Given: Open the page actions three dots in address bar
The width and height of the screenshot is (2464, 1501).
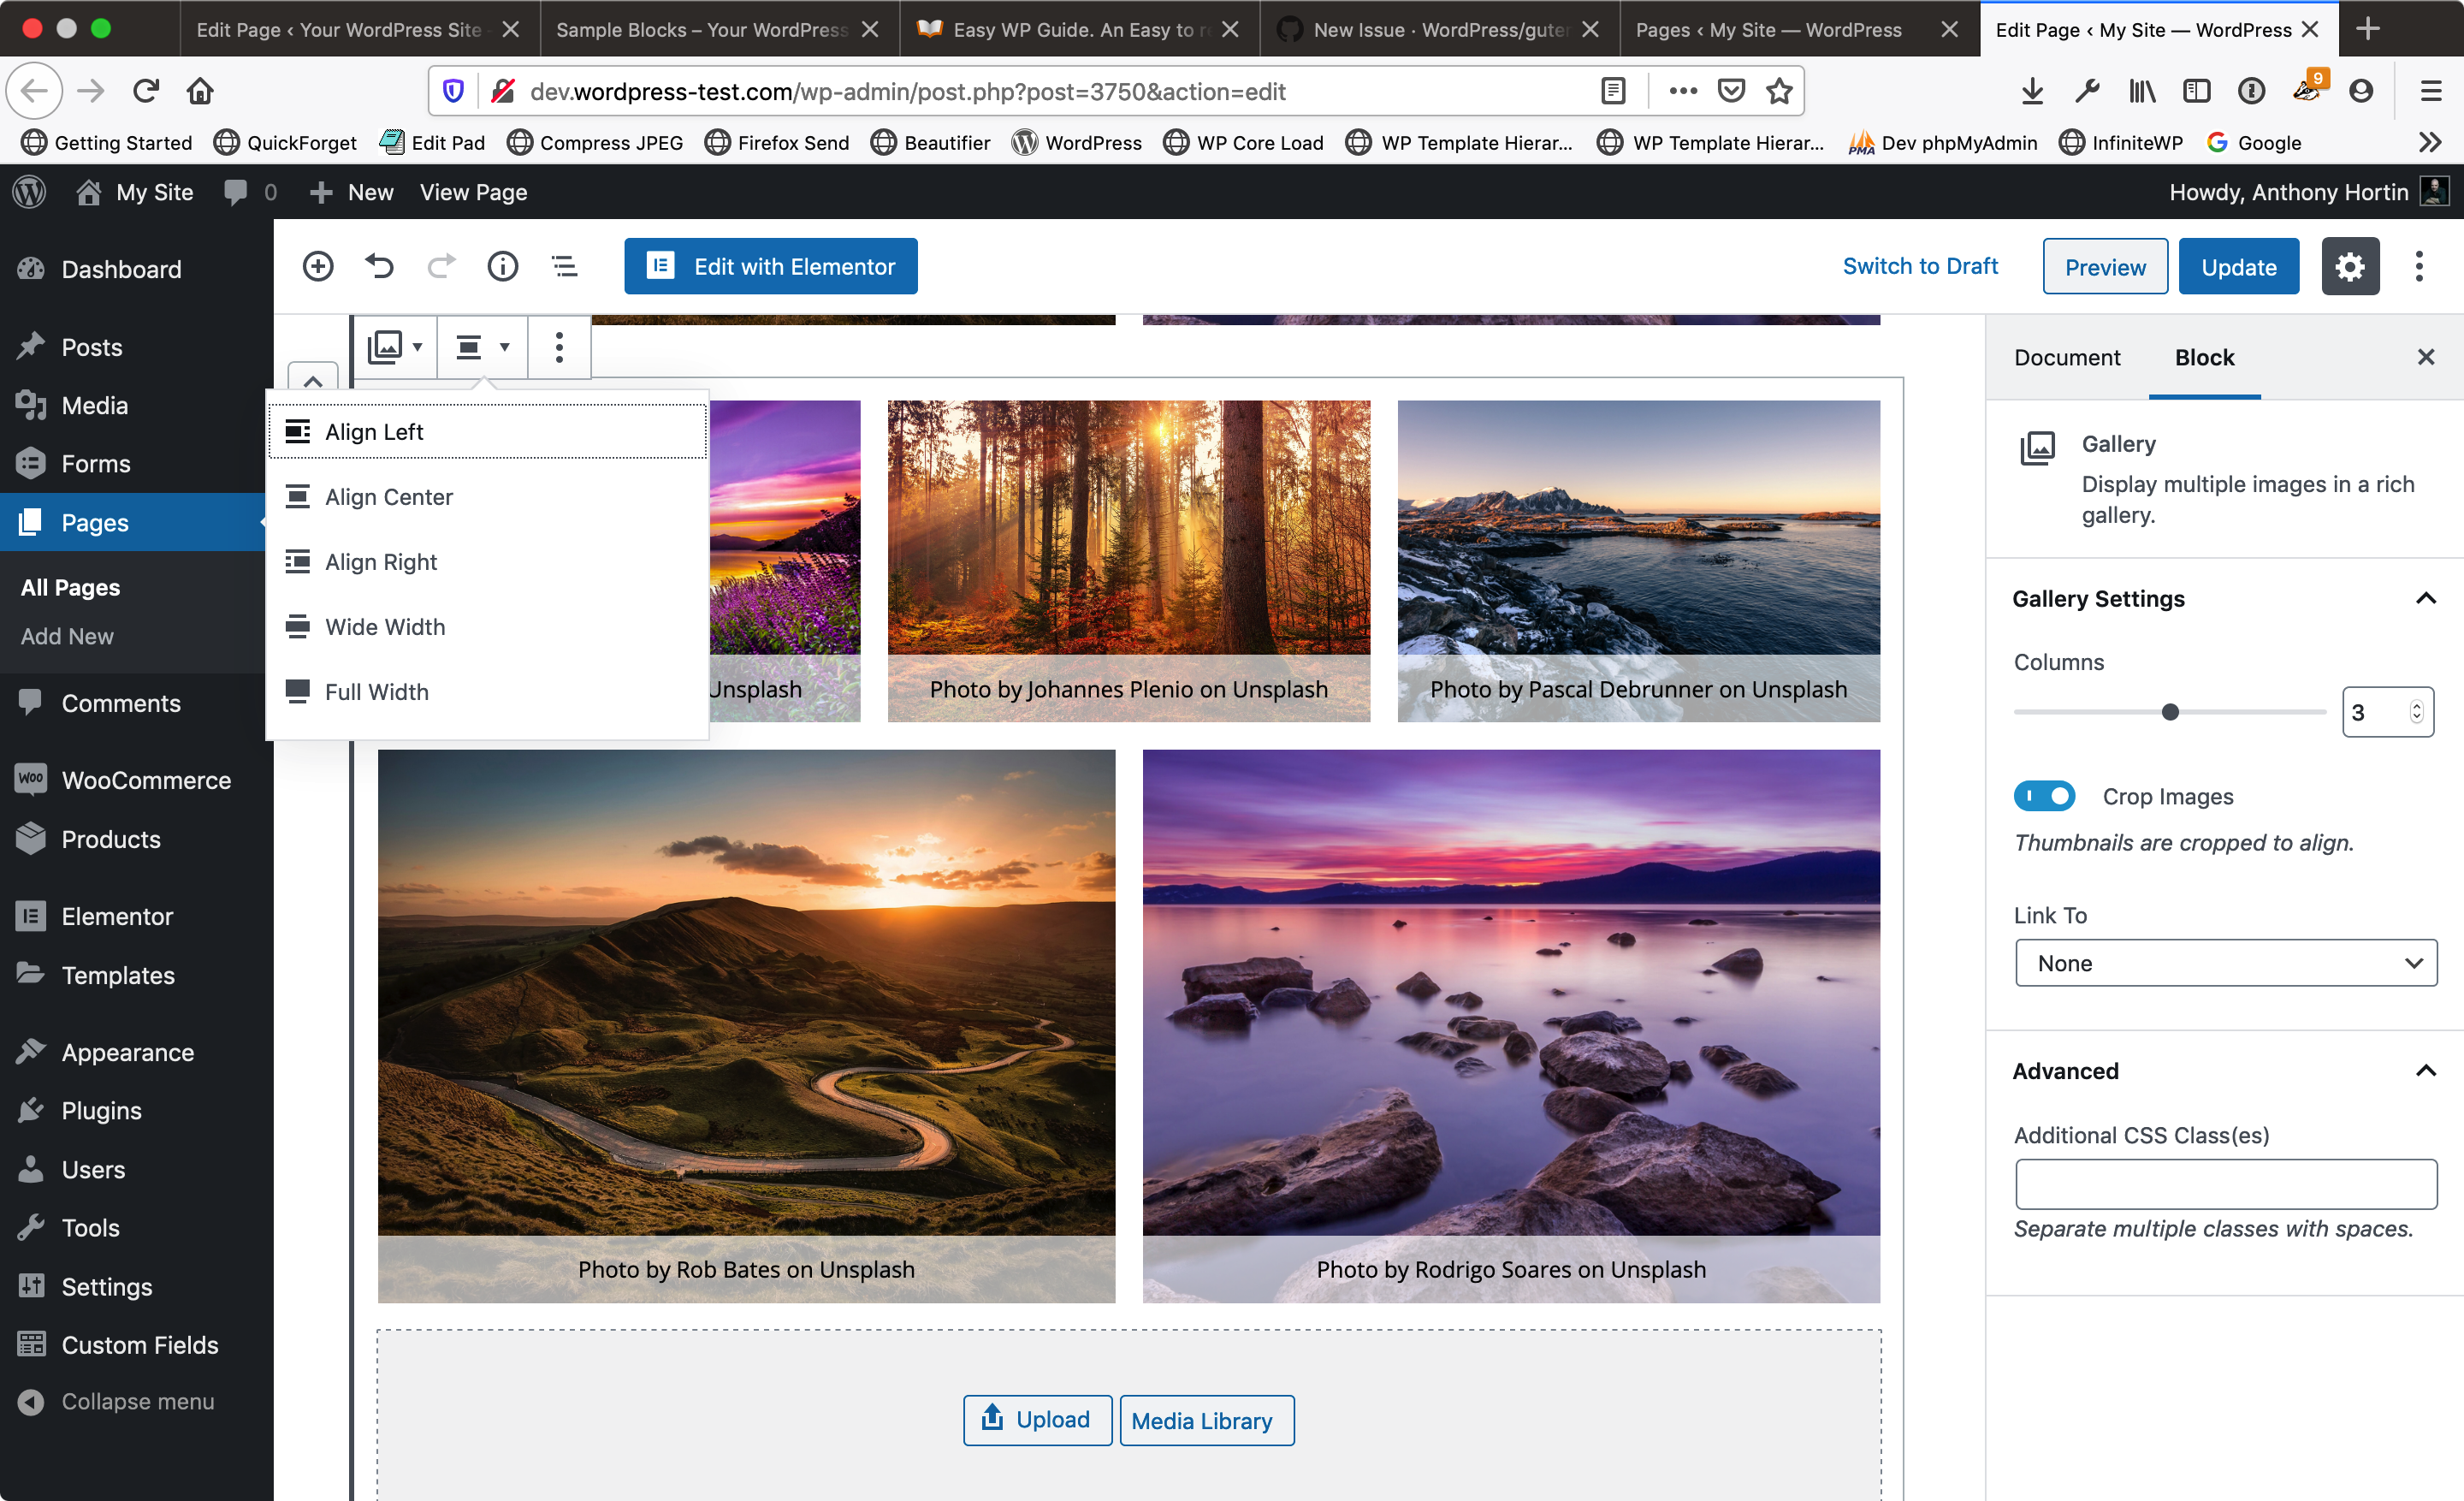Looking at the screenshot, I should 1683,91.
